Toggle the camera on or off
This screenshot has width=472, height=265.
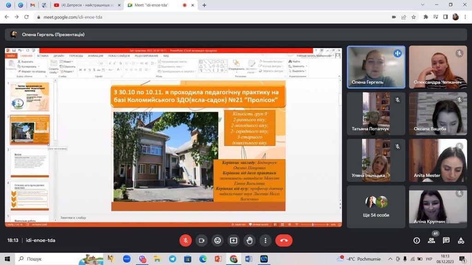click(201, 240)
